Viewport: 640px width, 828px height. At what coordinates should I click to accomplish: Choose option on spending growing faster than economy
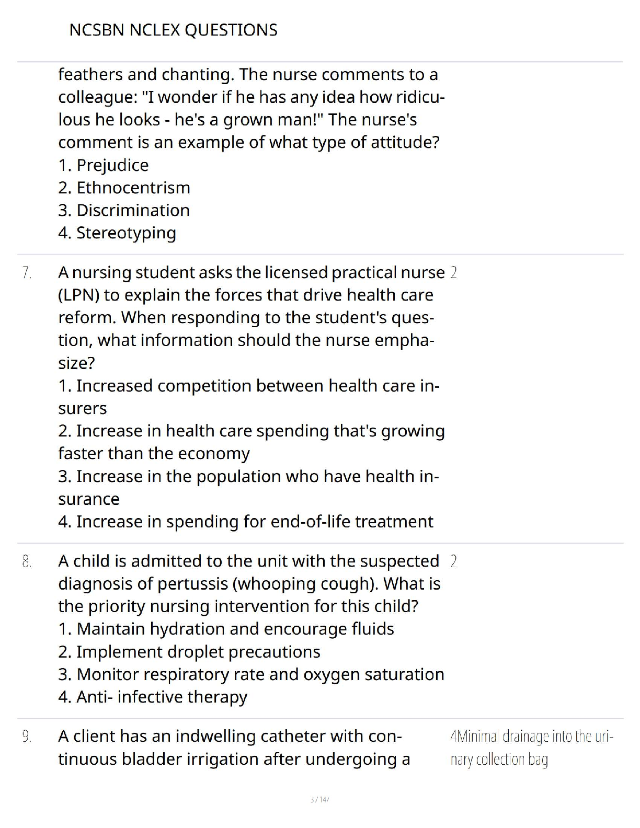point(251,442)
